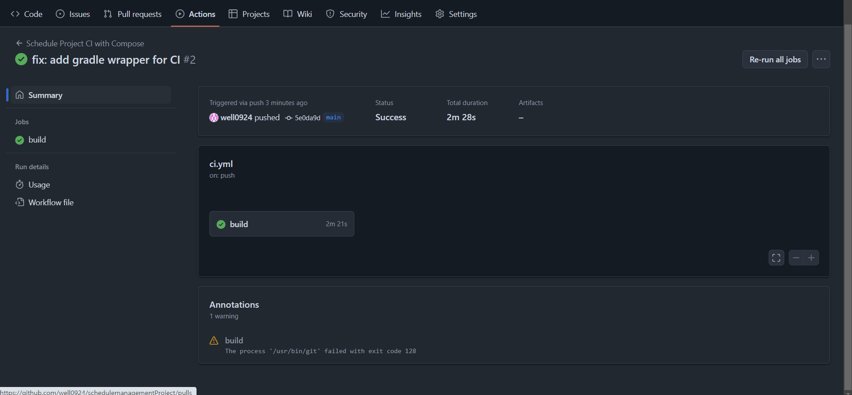Click the Issues circle icon

[60, 14]
